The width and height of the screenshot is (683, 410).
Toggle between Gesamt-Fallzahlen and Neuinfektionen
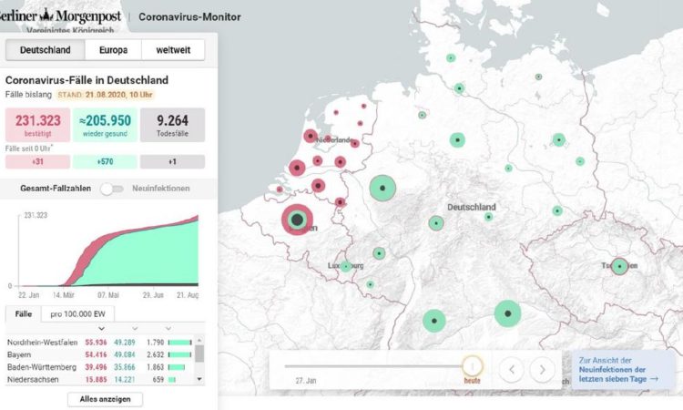(112, 189)
